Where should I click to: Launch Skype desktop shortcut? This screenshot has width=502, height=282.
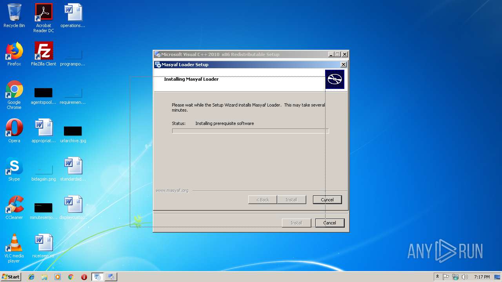tap(14, 169)
